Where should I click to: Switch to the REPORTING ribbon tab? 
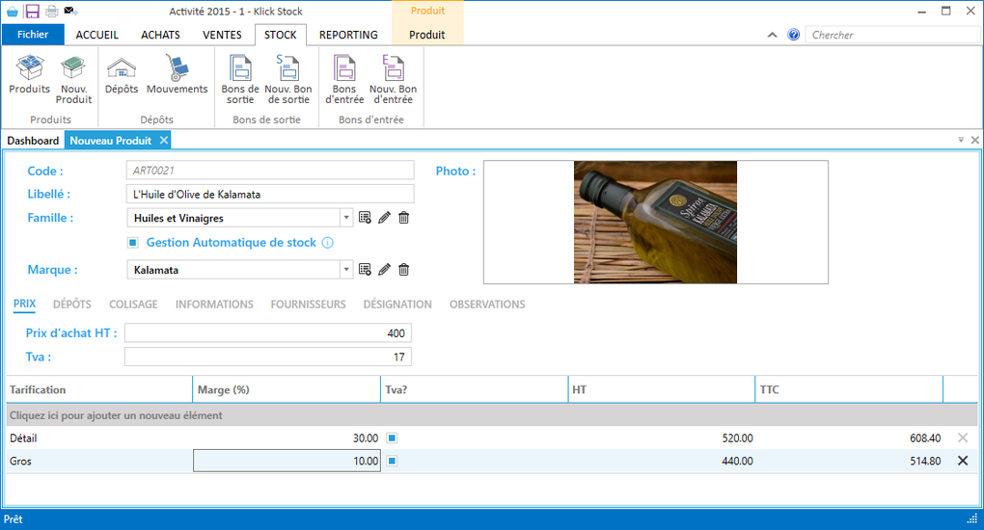(348, 35)
